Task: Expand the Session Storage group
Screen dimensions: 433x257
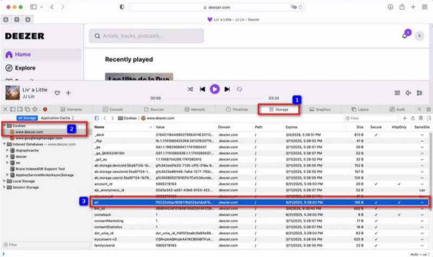Action: point(4,187)
